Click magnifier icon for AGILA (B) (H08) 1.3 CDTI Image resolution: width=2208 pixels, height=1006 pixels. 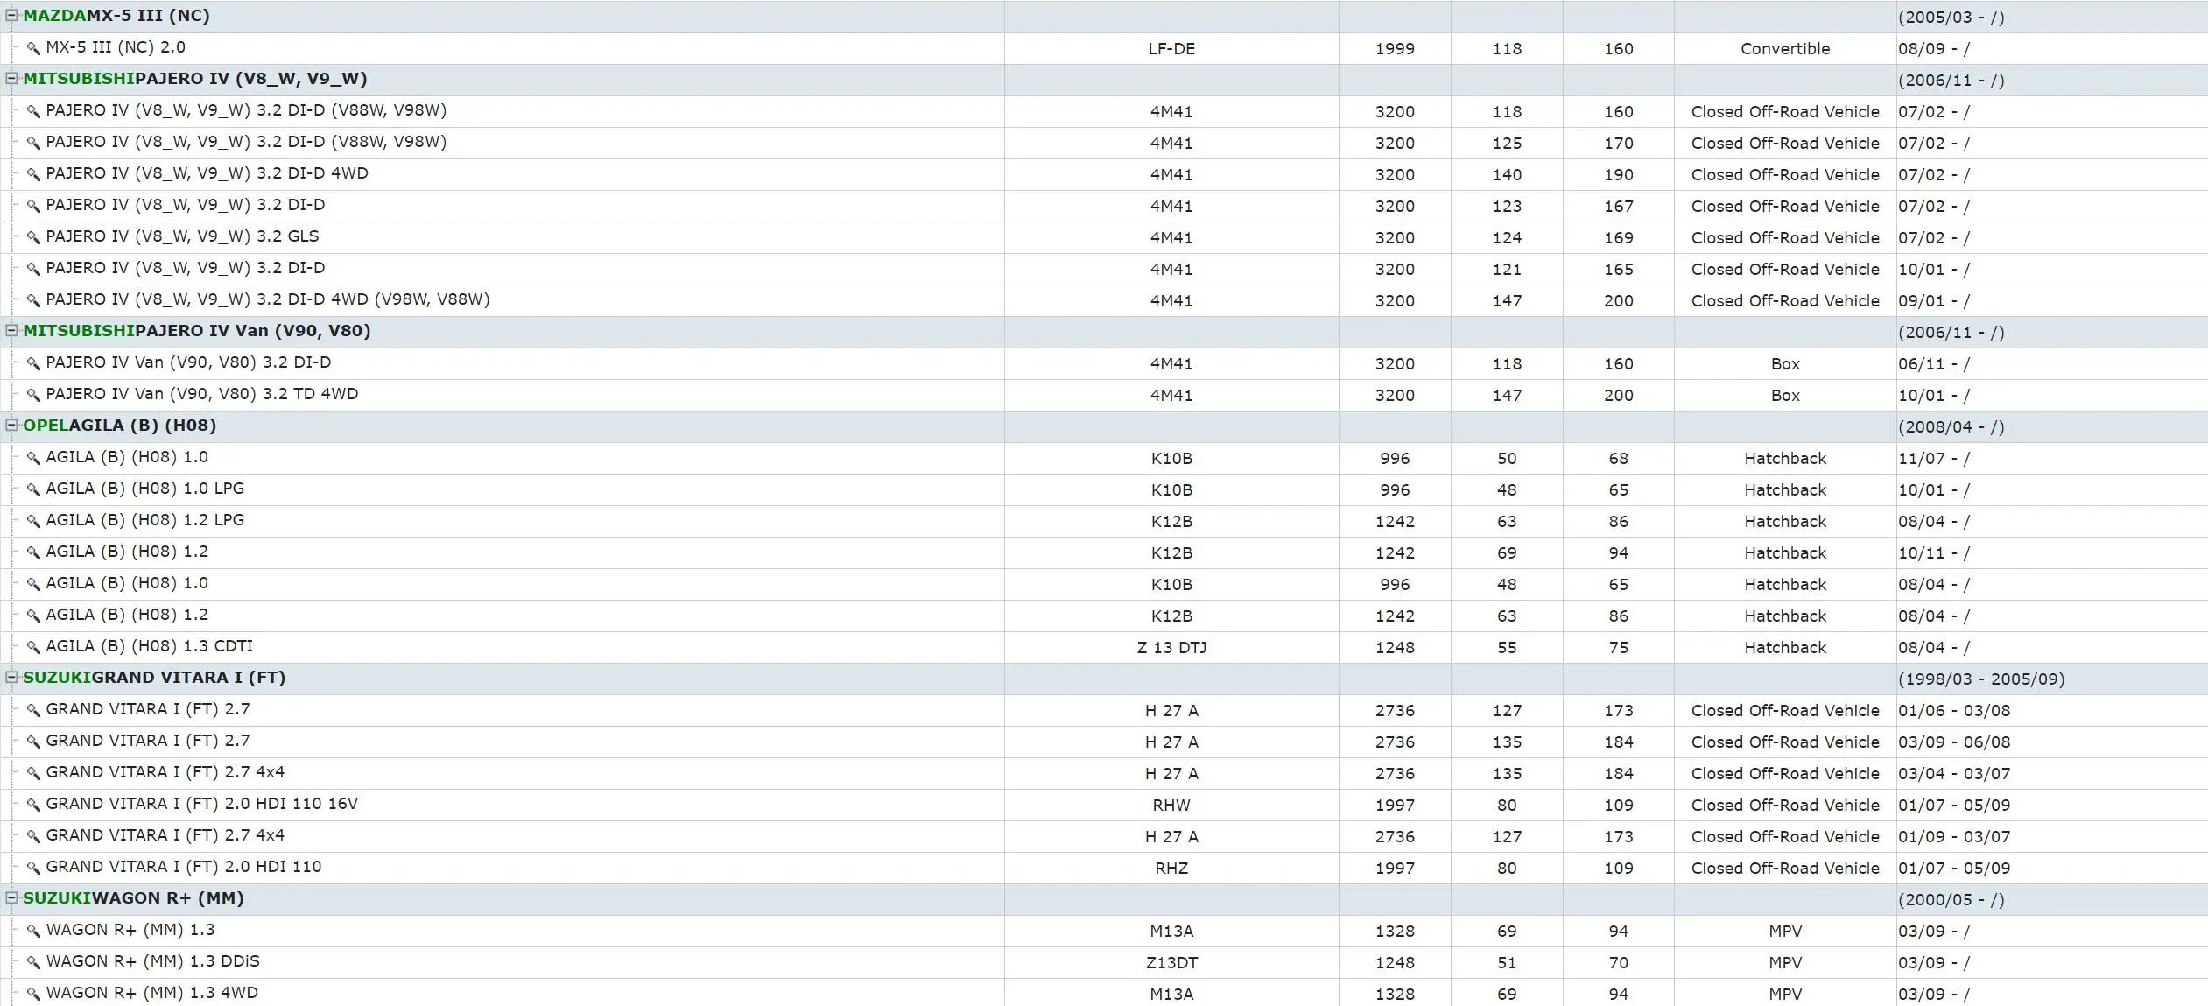point(33,647)
